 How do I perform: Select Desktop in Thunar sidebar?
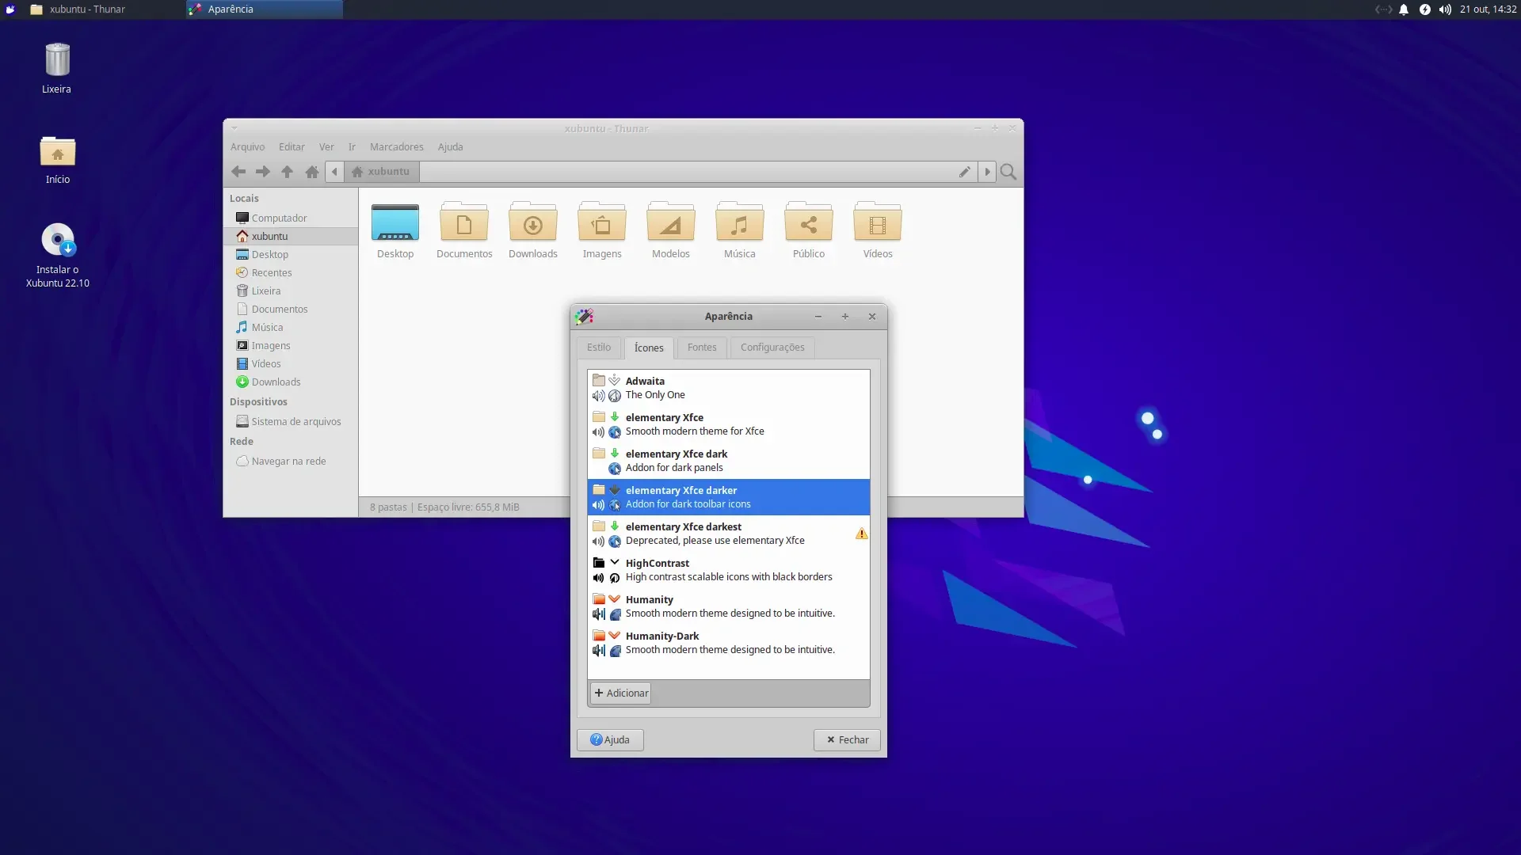click(x=291, y=255)
